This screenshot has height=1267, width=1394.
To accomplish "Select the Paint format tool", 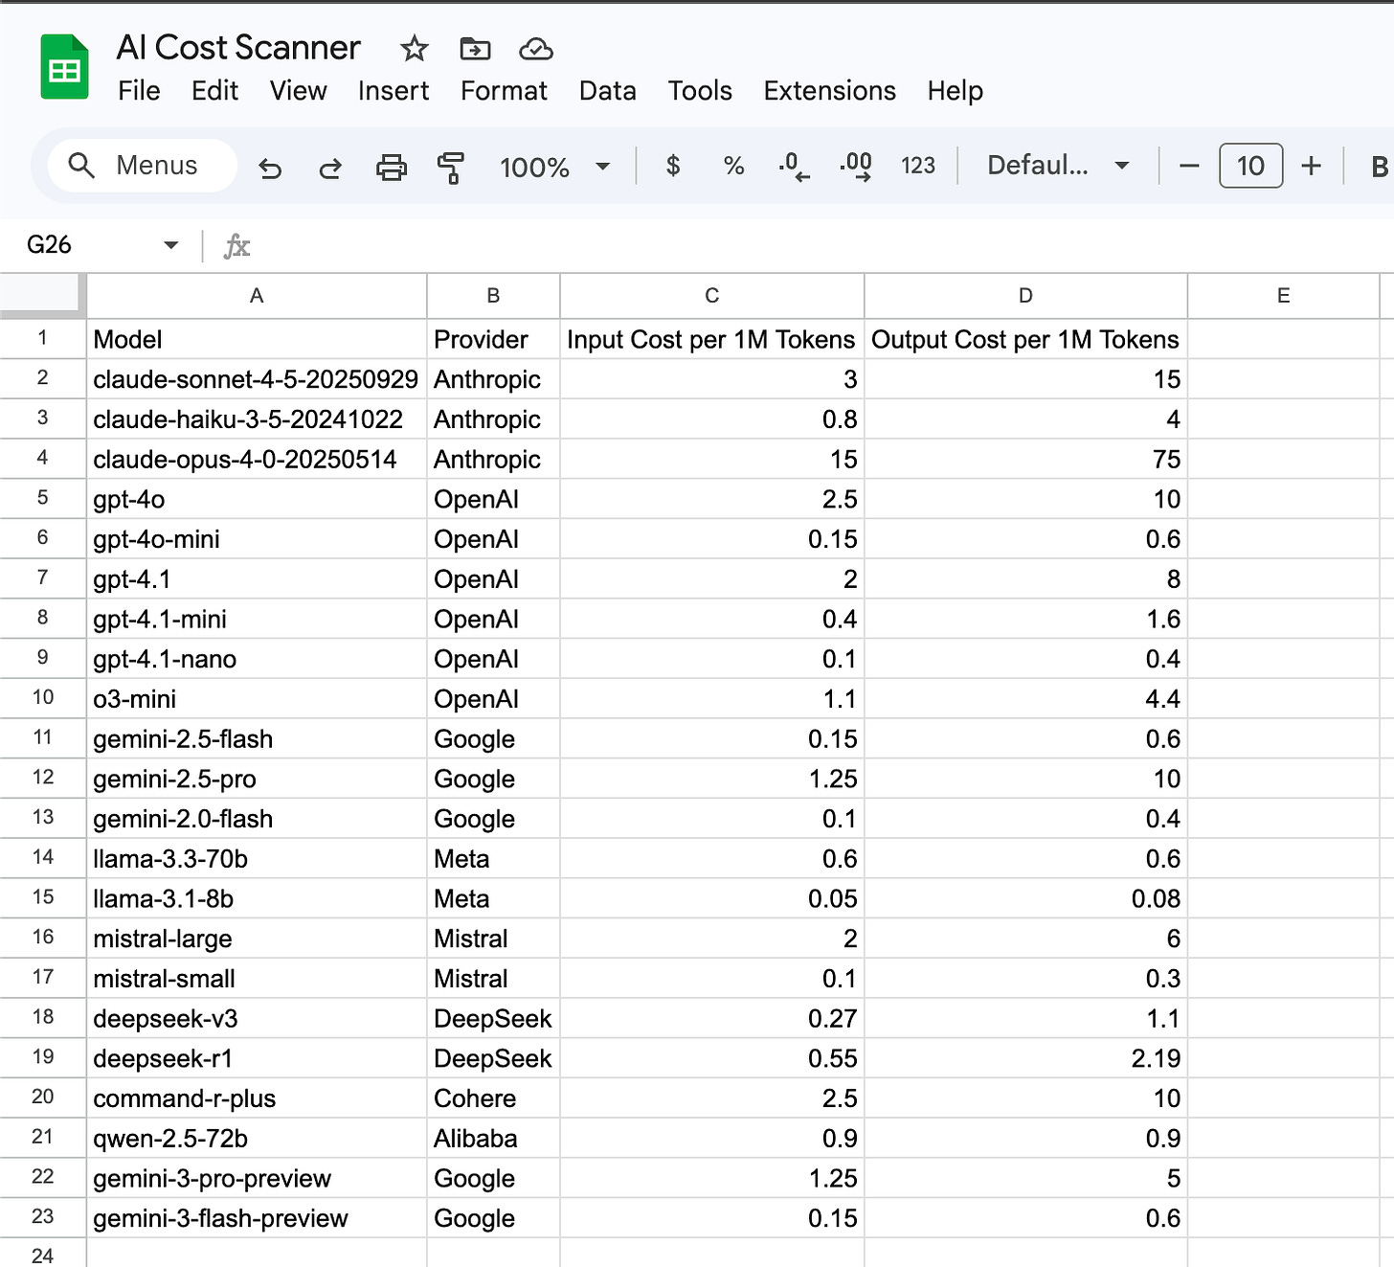I will tap(450, 167).
